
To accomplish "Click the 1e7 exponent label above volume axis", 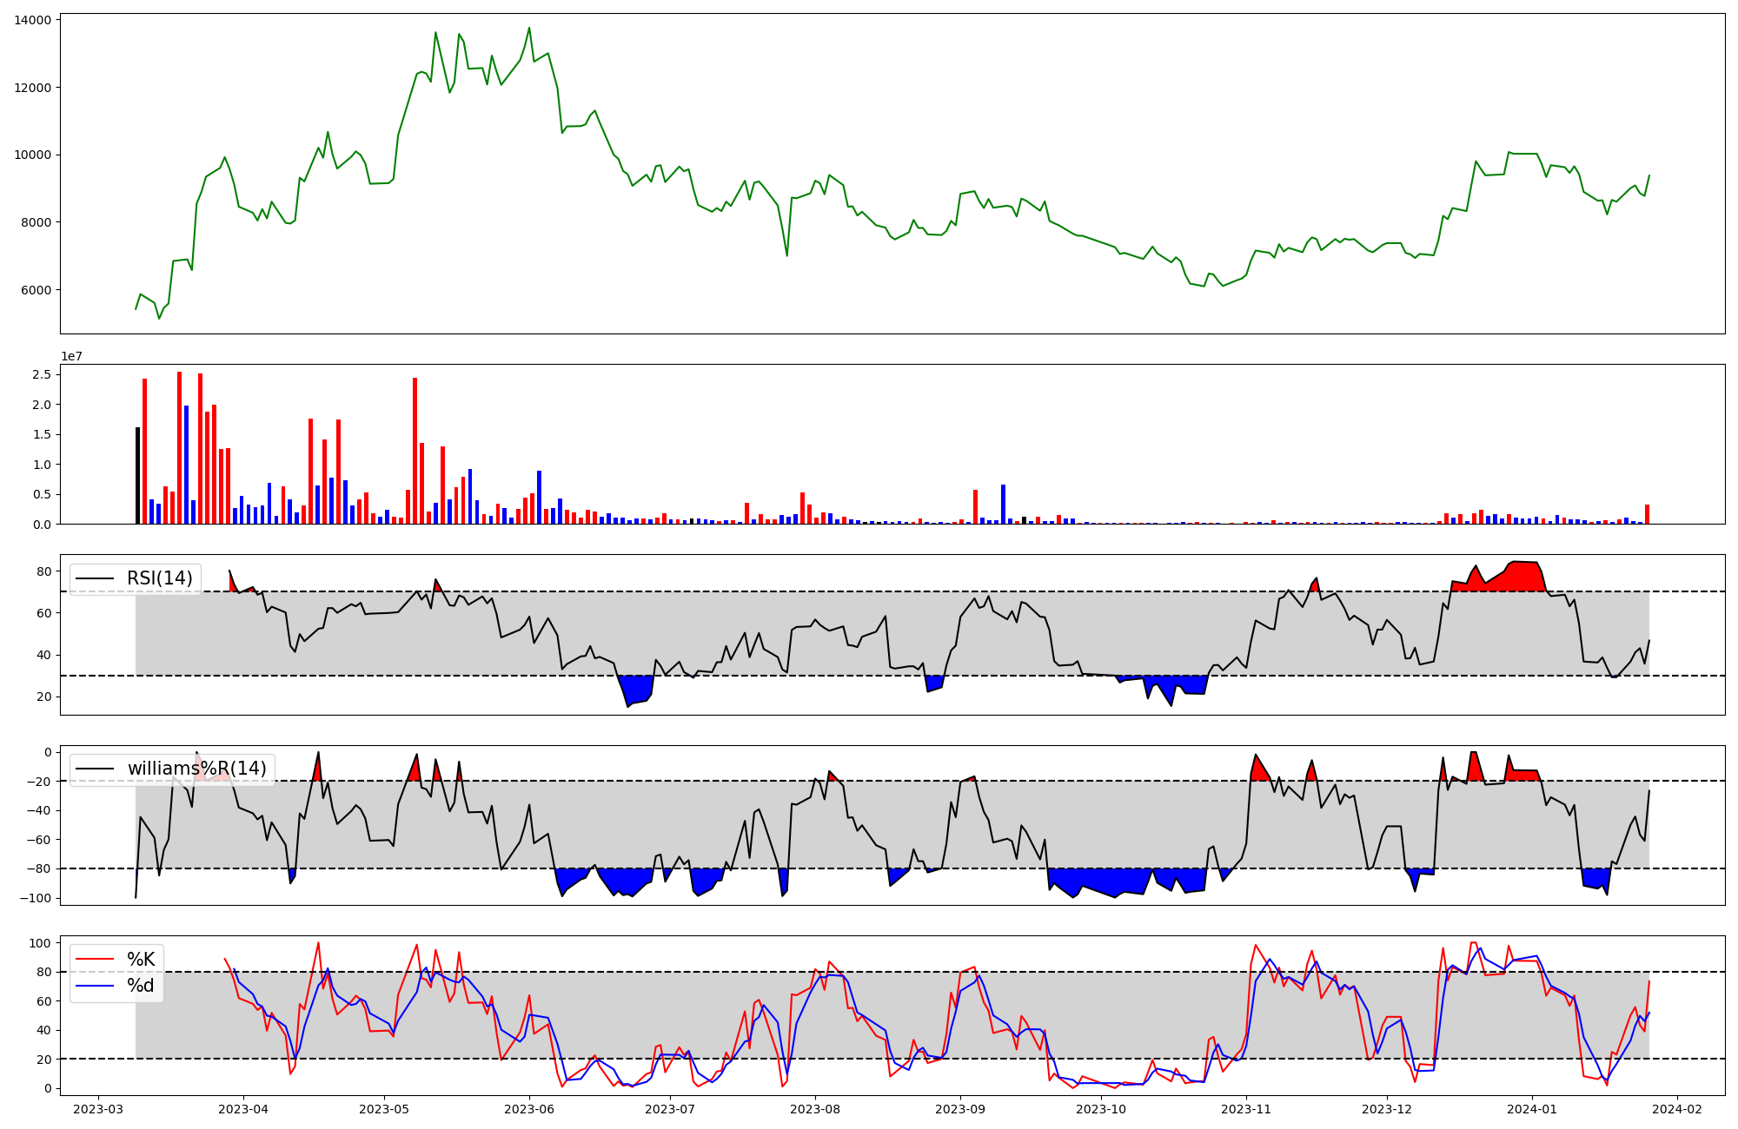I will click(71, 356).
